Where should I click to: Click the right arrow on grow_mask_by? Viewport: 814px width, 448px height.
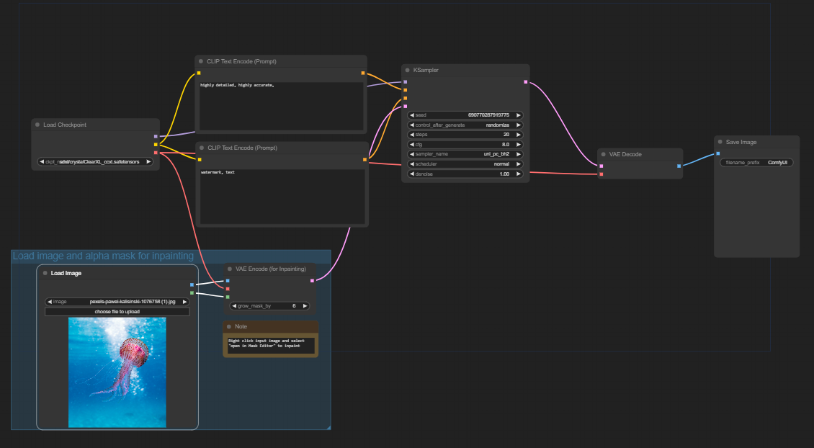305,305
